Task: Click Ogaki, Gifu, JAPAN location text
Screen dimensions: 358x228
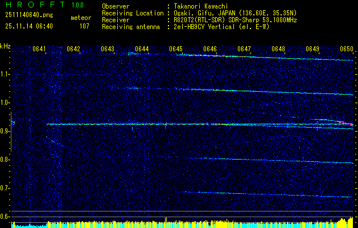Action: pyautogui.click(x=235, y=13)
